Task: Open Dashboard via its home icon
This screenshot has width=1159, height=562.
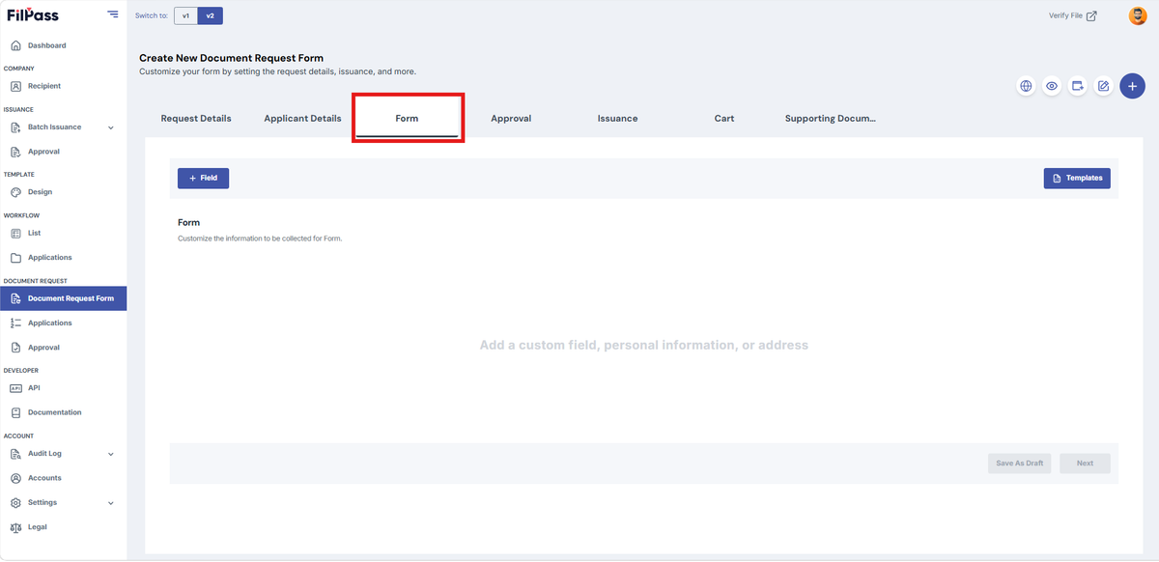Action: [x=15, y=45]
